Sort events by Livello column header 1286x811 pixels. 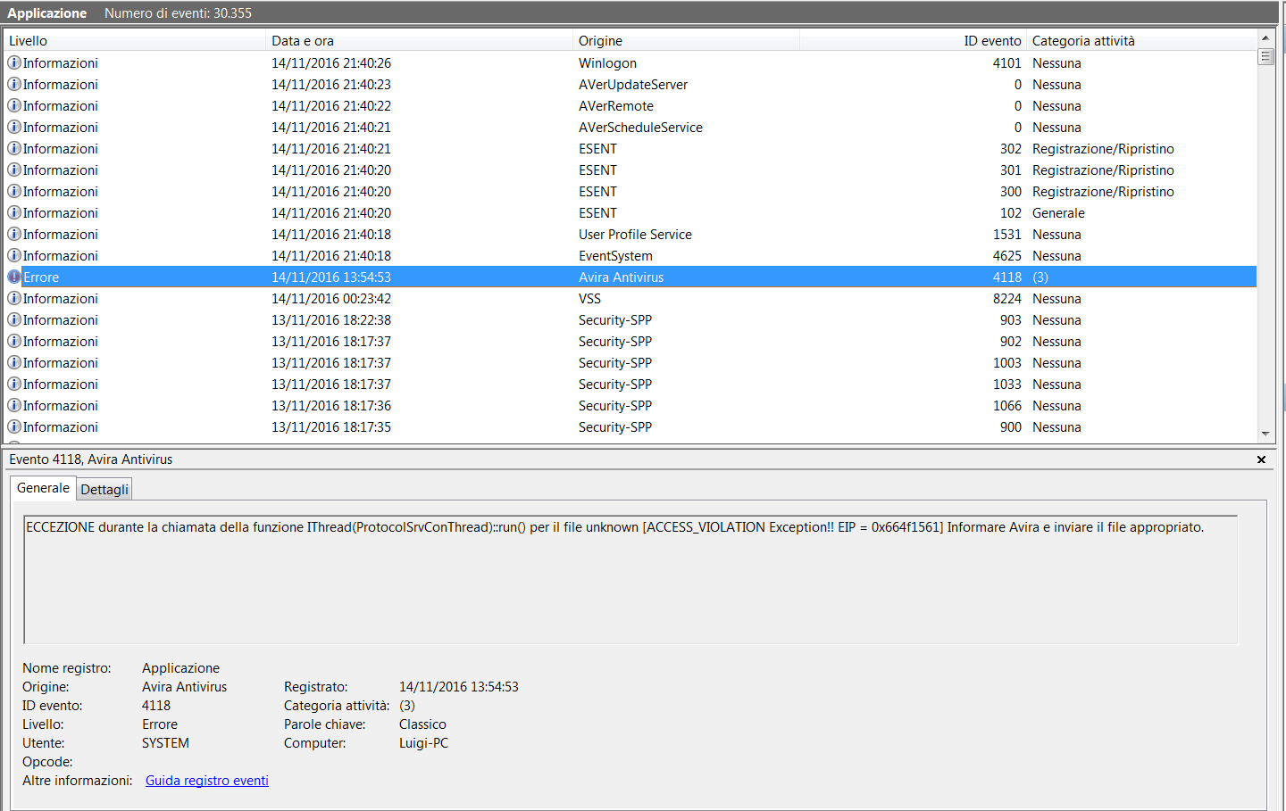pos(134,41)
